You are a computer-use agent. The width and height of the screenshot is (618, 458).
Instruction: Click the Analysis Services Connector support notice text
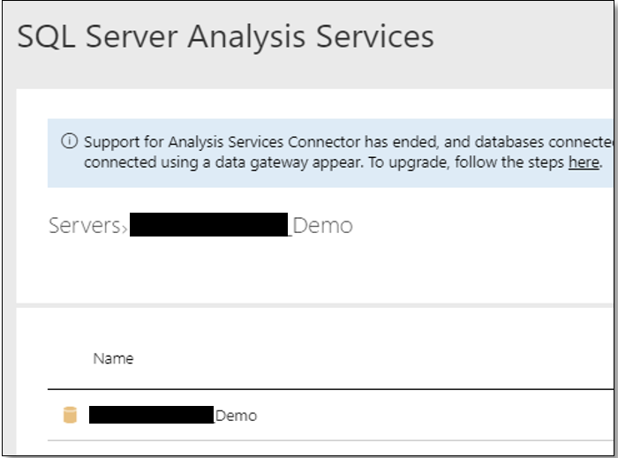pyautogui.click(x=349, y=152)
